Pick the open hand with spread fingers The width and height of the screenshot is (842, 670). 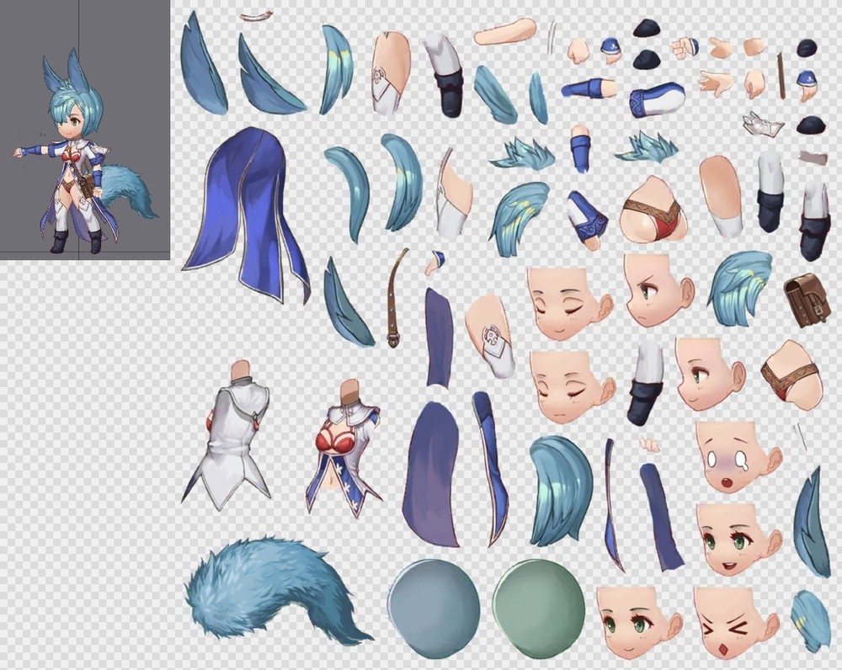pos(715,82)
